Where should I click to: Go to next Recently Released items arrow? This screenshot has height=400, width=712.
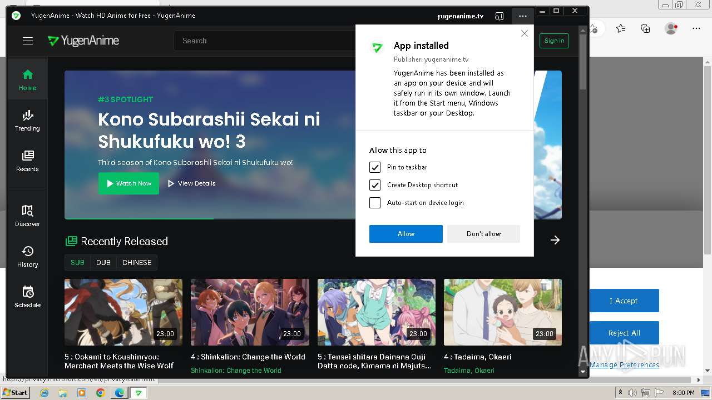(x=555, y=240)
